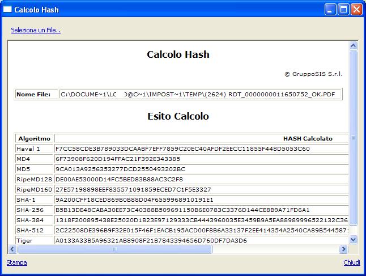
Task: Select the Tiger algorithm cell
Action: pos(35,240)
